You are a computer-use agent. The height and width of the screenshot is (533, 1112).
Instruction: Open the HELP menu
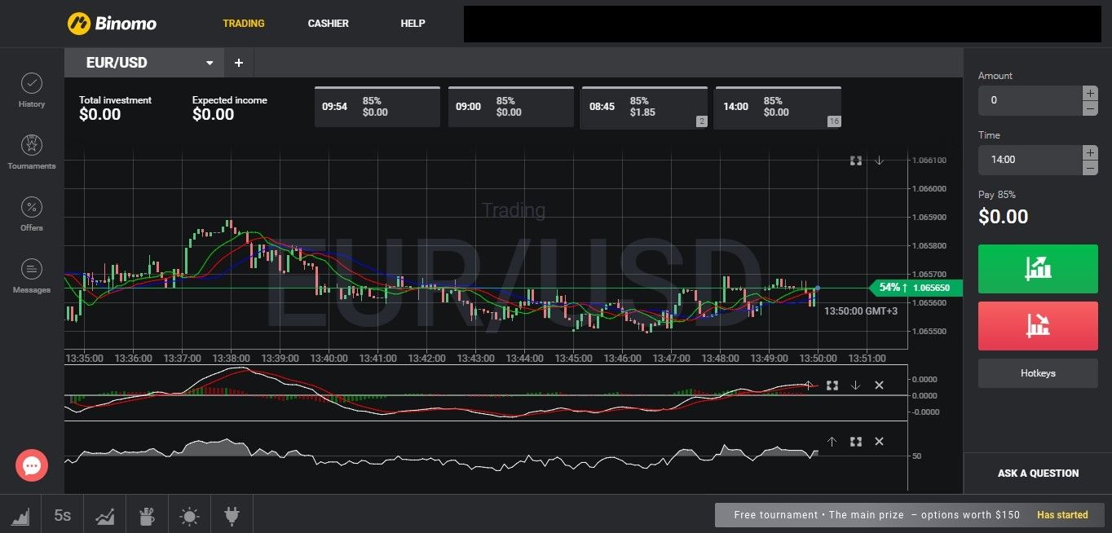coord(413,24)
